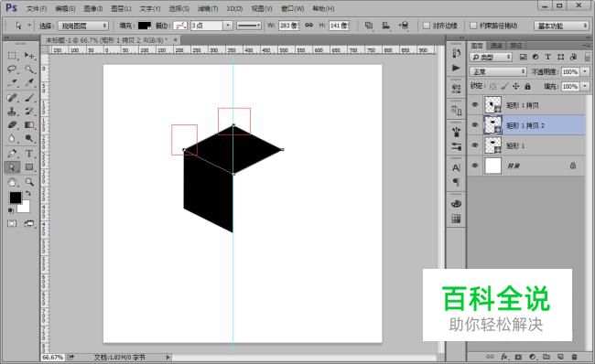595x364 pixels.
Task: Select the Rectangle shape tool
Action: (x=29, y=167)
